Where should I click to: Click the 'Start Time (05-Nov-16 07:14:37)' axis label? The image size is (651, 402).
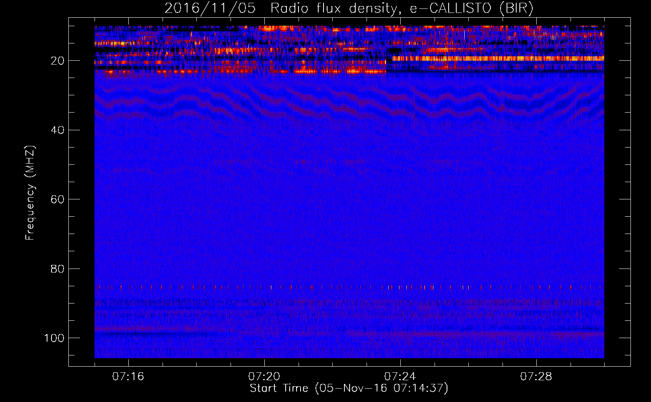(x=349, y=388)
